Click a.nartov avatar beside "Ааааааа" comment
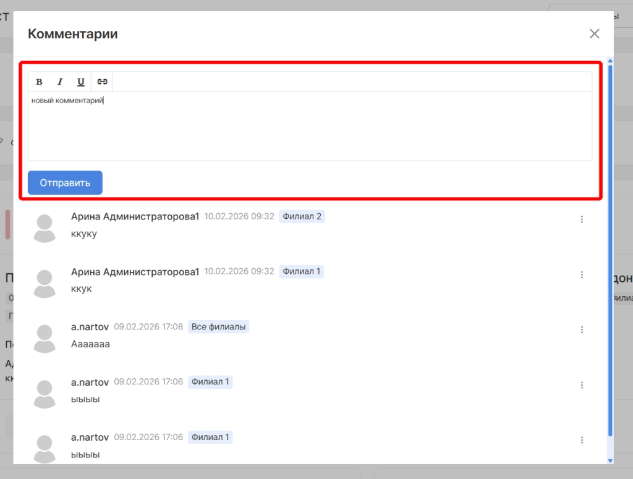This screenshot has height=479, width=633. pos(45,339)
